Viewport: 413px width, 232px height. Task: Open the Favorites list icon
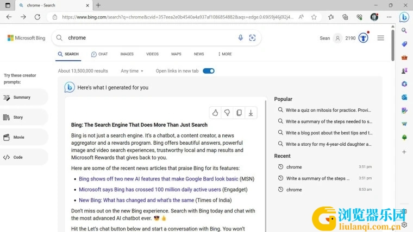tap(331, 17)
